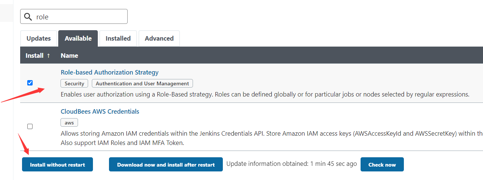483x180 pixels.
Task: Click the Install without restart button
Action: [x=57, y=164]
